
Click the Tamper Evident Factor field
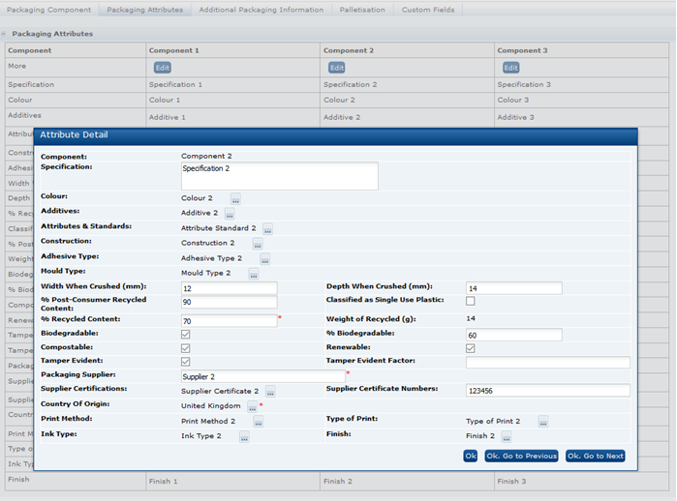(548, 363)
